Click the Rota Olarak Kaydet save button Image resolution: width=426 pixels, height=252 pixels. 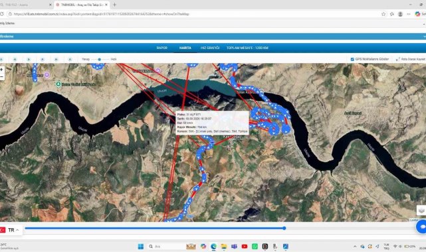point(411,59)
